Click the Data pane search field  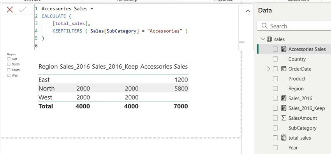294,26
